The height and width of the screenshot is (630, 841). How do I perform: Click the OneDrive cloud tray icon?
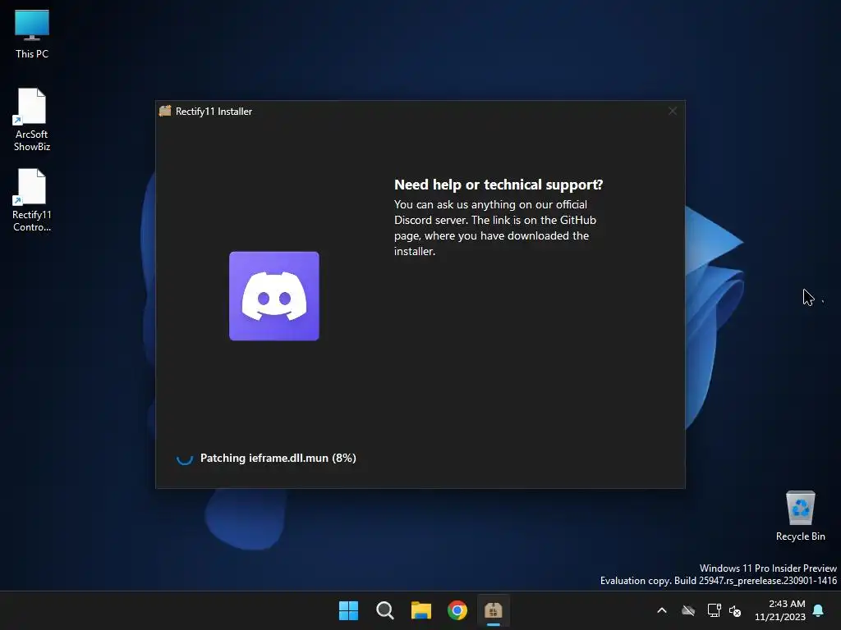688,610
